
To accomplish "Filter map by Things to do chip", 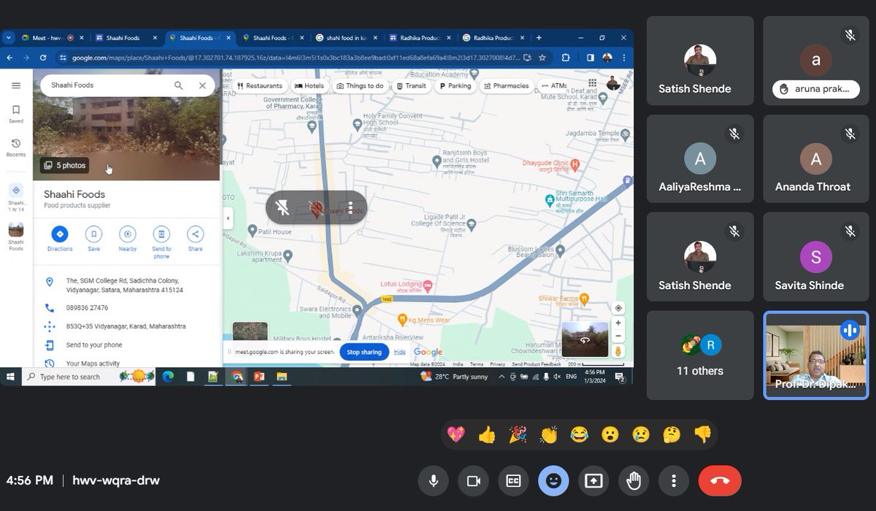I will click(x=360, y=85).
